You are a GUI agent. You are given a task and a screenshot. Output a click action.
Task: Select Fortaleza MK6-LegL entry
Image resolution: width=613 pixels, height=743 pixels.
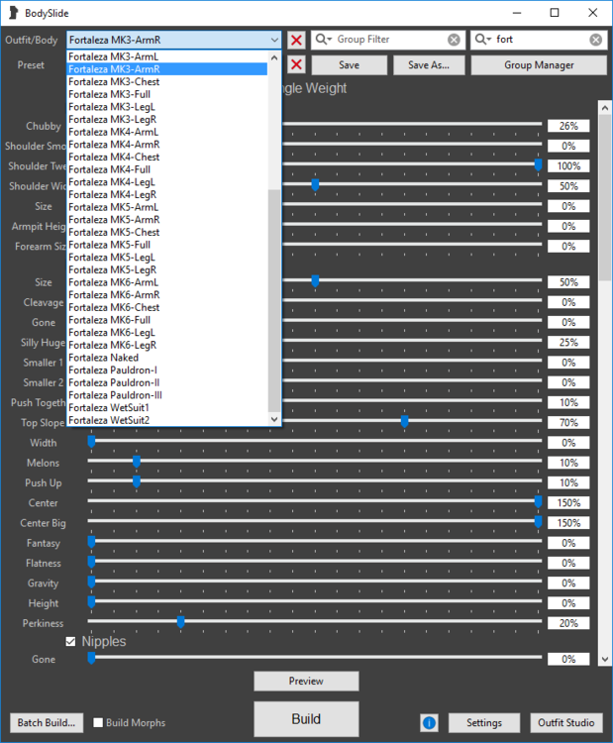(x=167, y=333)
